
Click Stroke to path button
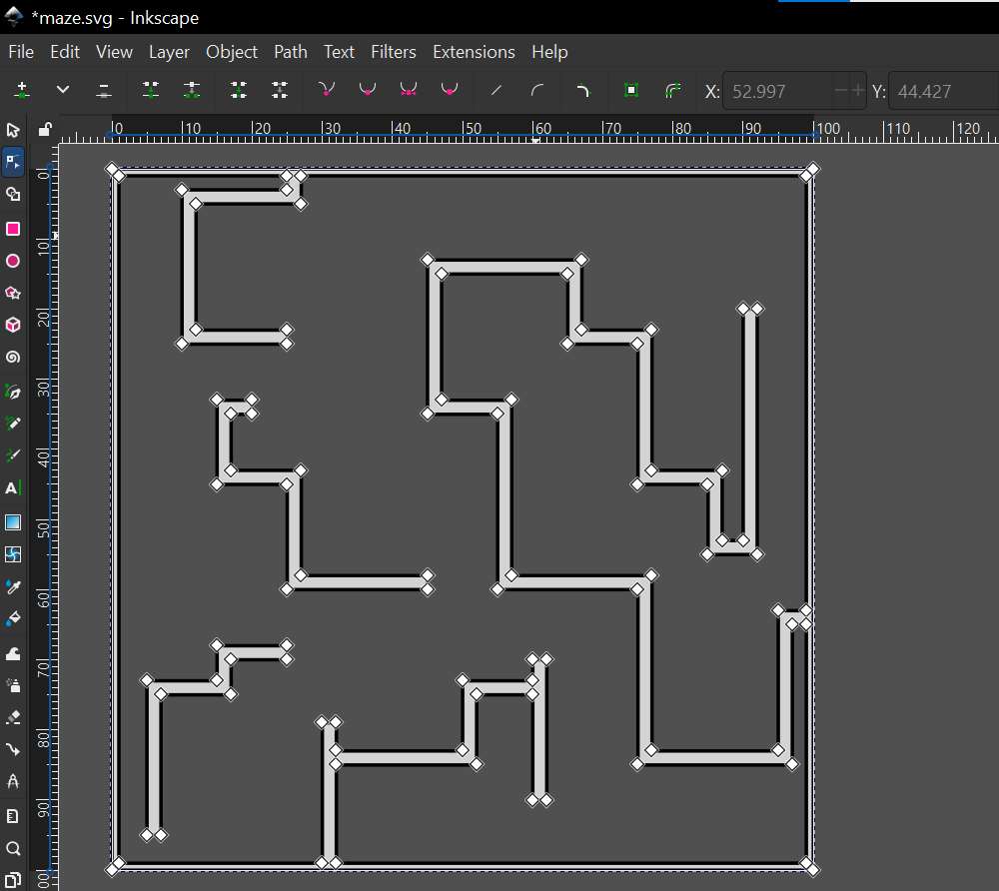pyautogui.click(x=672, y=91)
